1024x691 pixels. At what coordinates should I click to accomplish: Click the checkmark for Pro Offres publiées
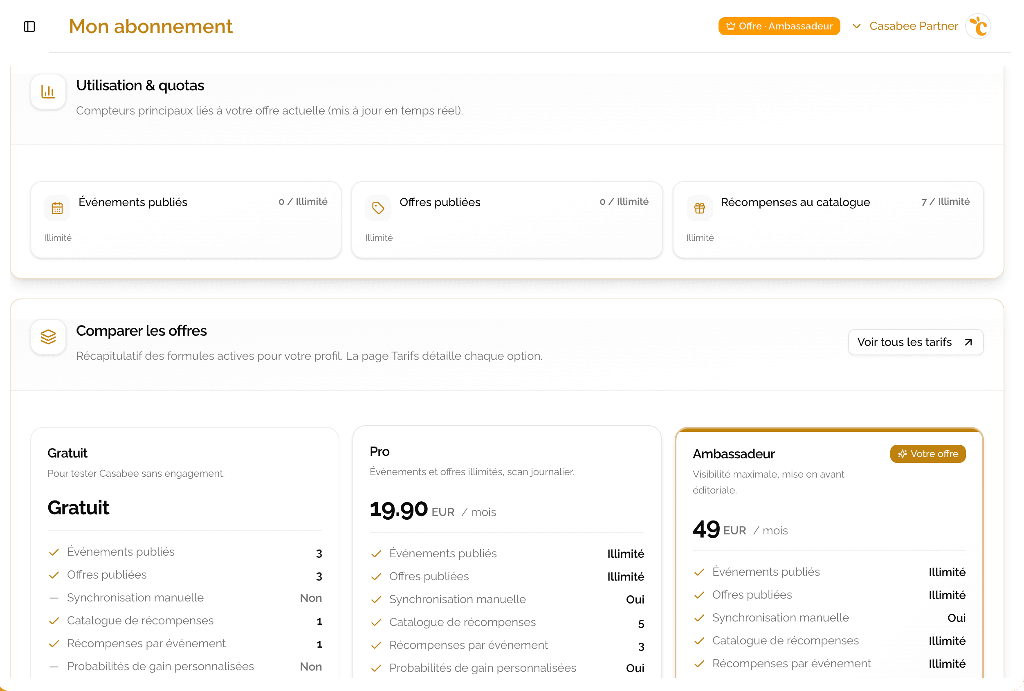pyautogui.click(x=376, y=577)
